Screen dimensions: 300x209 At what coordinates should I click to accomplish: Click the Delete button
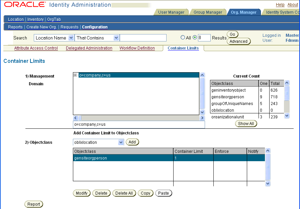click(x=101, y=193)
